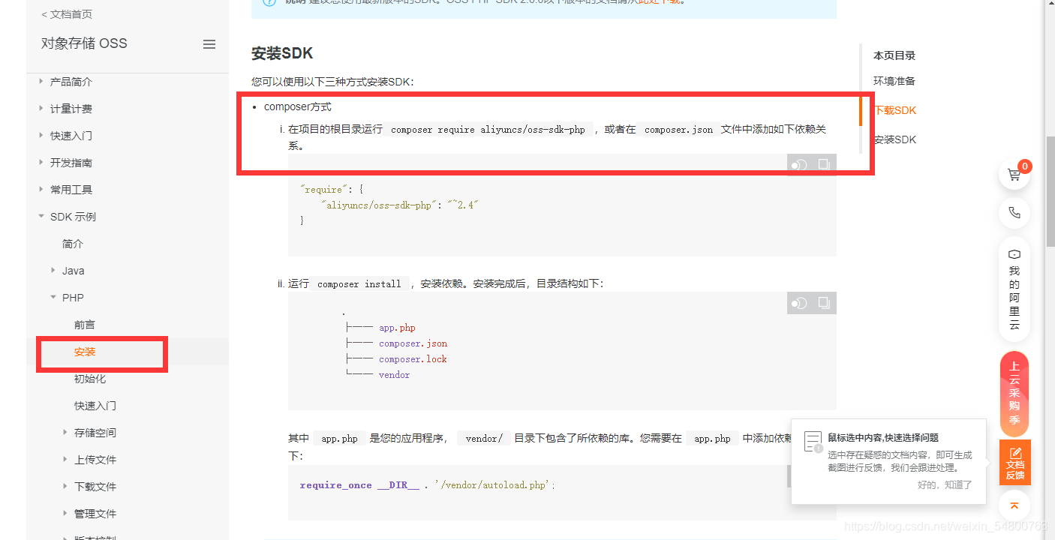
Task: Click composer.lock in directory tree block
Action: 413,359
